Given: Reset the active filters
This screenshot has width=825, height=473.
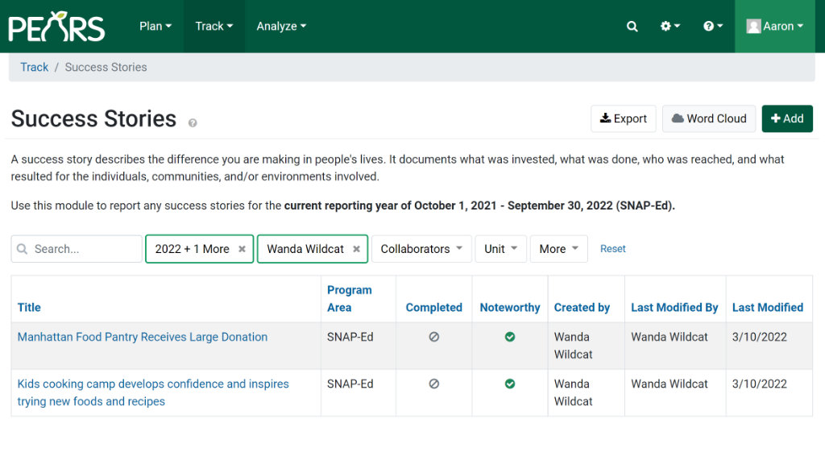Looking at the screenshot, I should [612, 249].
